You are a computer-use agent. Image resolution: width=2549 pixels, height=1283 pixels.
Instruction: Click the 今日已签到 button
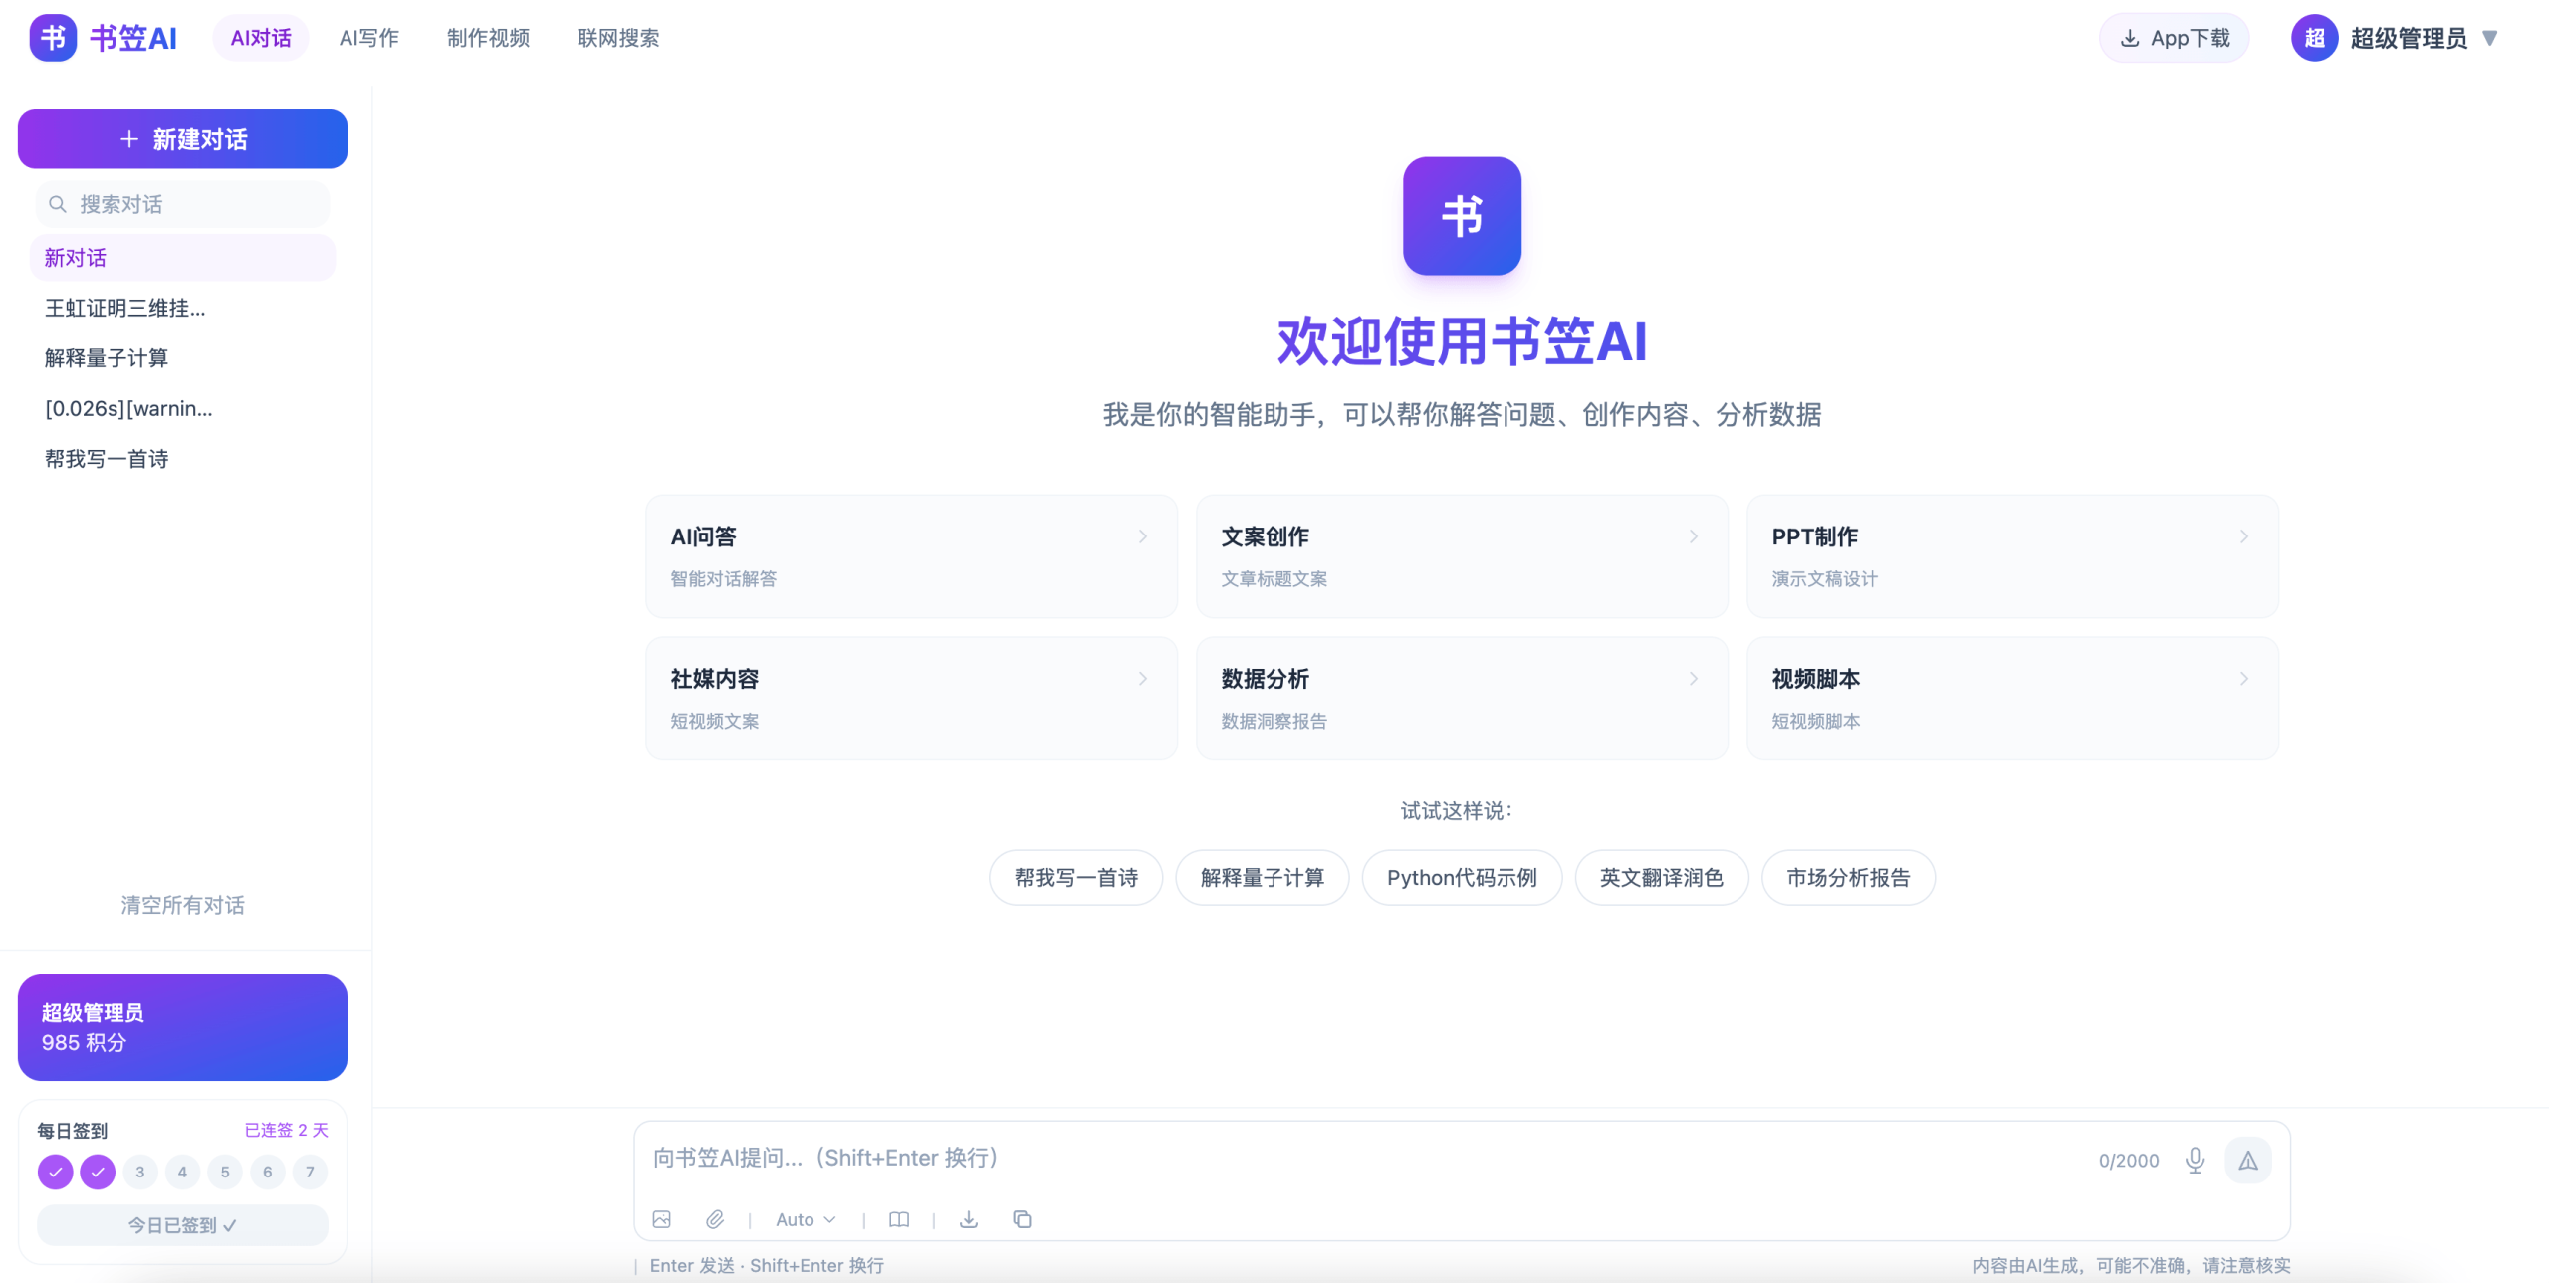coord(182,1225)
